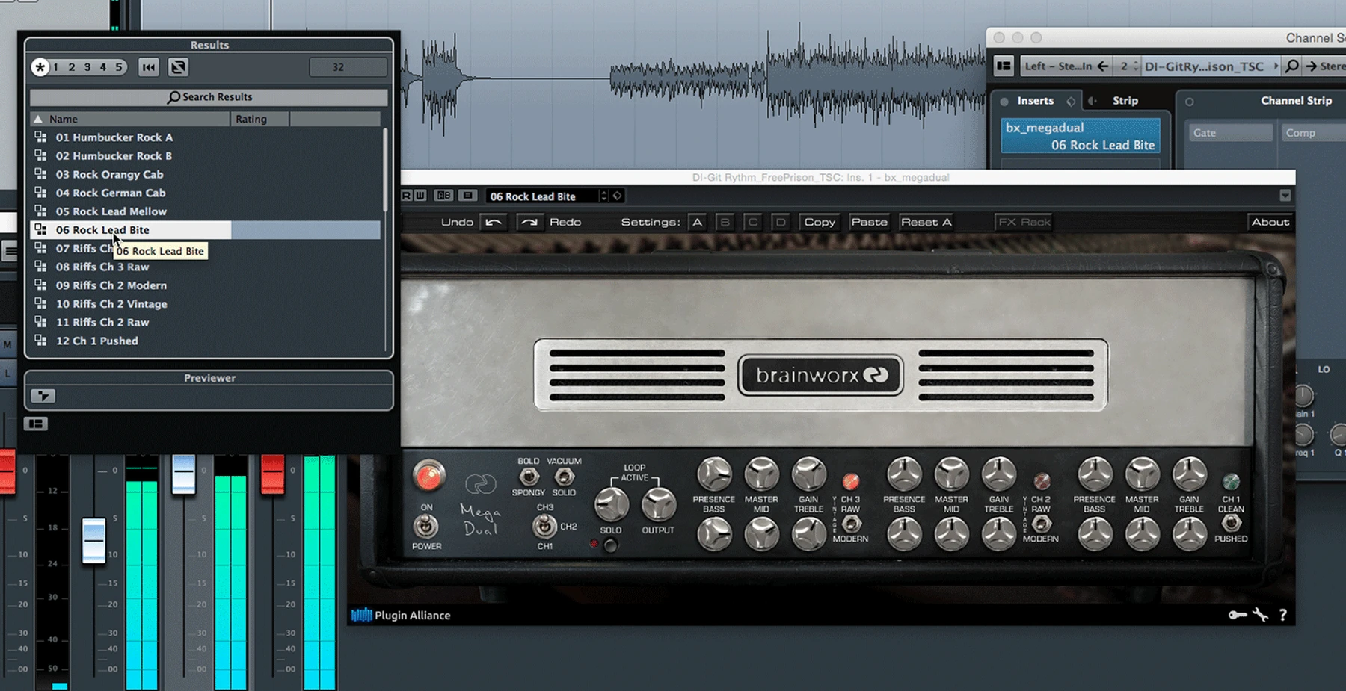Click the Paste settings button
Screen dimensions: 1346x691
click(x=869, y=222)
